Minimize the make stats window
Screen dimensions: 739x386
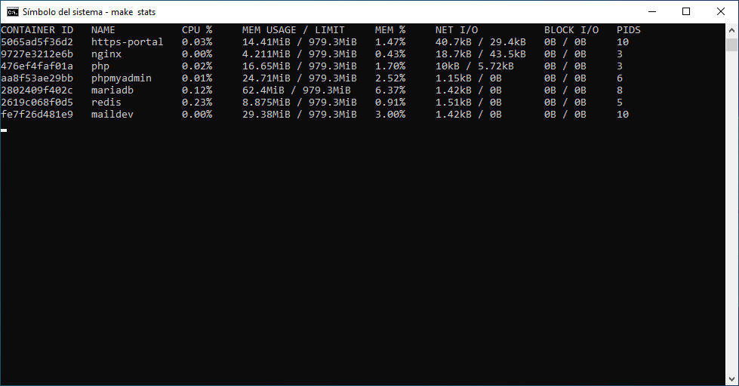point(652,12)
